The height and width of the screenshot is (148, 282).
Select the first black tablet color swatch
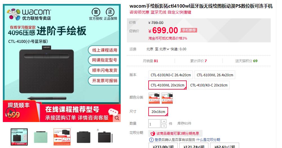point(154,98)
